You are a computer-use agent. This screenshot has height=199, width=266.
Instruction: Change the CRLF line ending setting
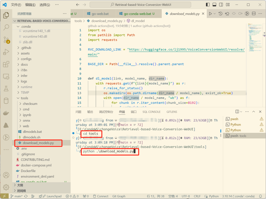[x=197, y=196]
